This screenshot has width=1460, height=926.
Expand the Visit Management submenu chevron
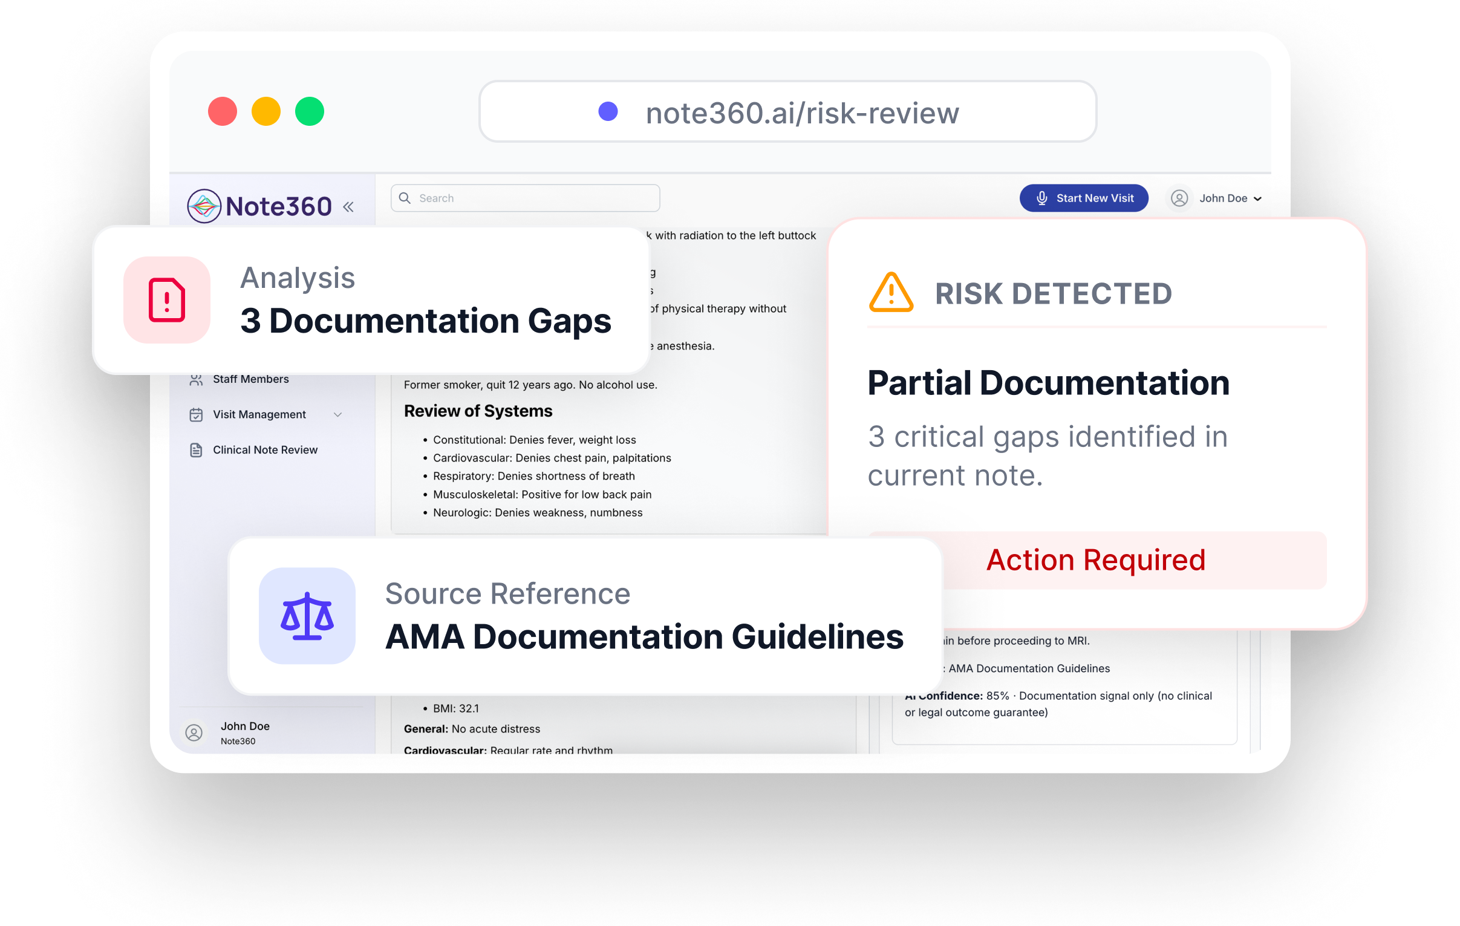[x=337, y=415]
